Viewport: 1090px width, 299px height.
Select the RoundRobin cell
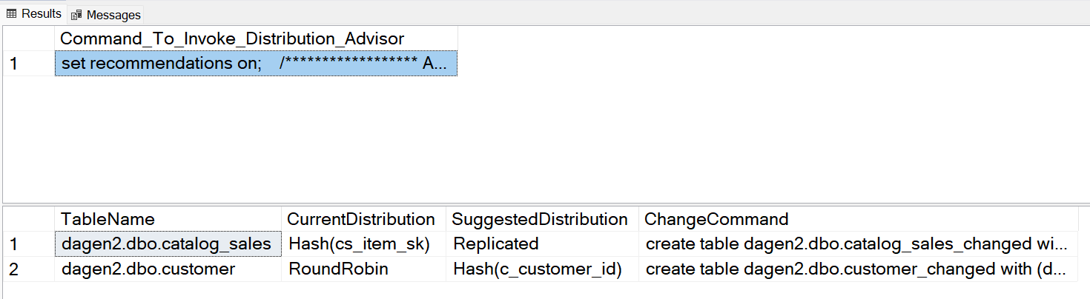pos(364,269)
